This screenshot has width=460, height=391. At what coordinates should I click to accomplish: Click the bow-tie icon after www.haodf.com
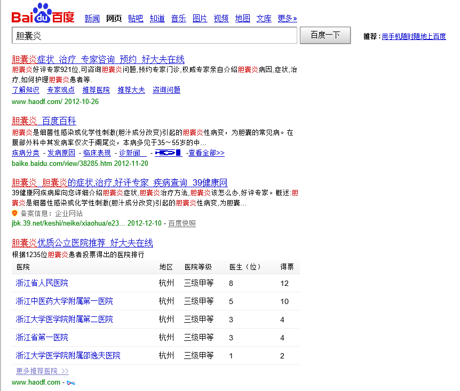(70, 382)
